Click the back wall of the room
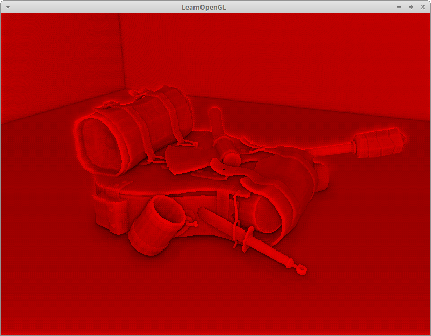 click(269, 54)
